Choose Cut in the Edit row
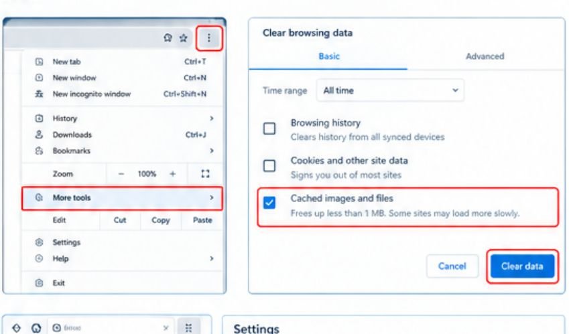 120,220
